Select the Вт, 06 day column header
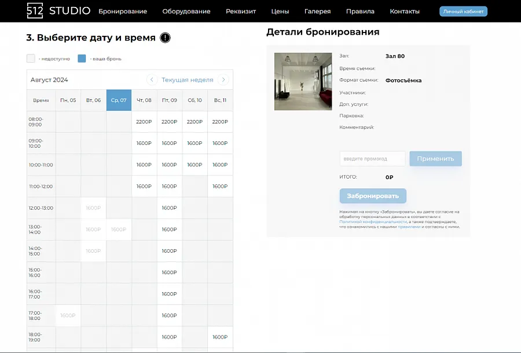This screenshot has height=353, width=521. [93, 100]
